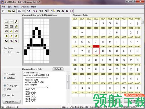Select character B in Characters Table
The image size is (145, 109).
[103, 51]
